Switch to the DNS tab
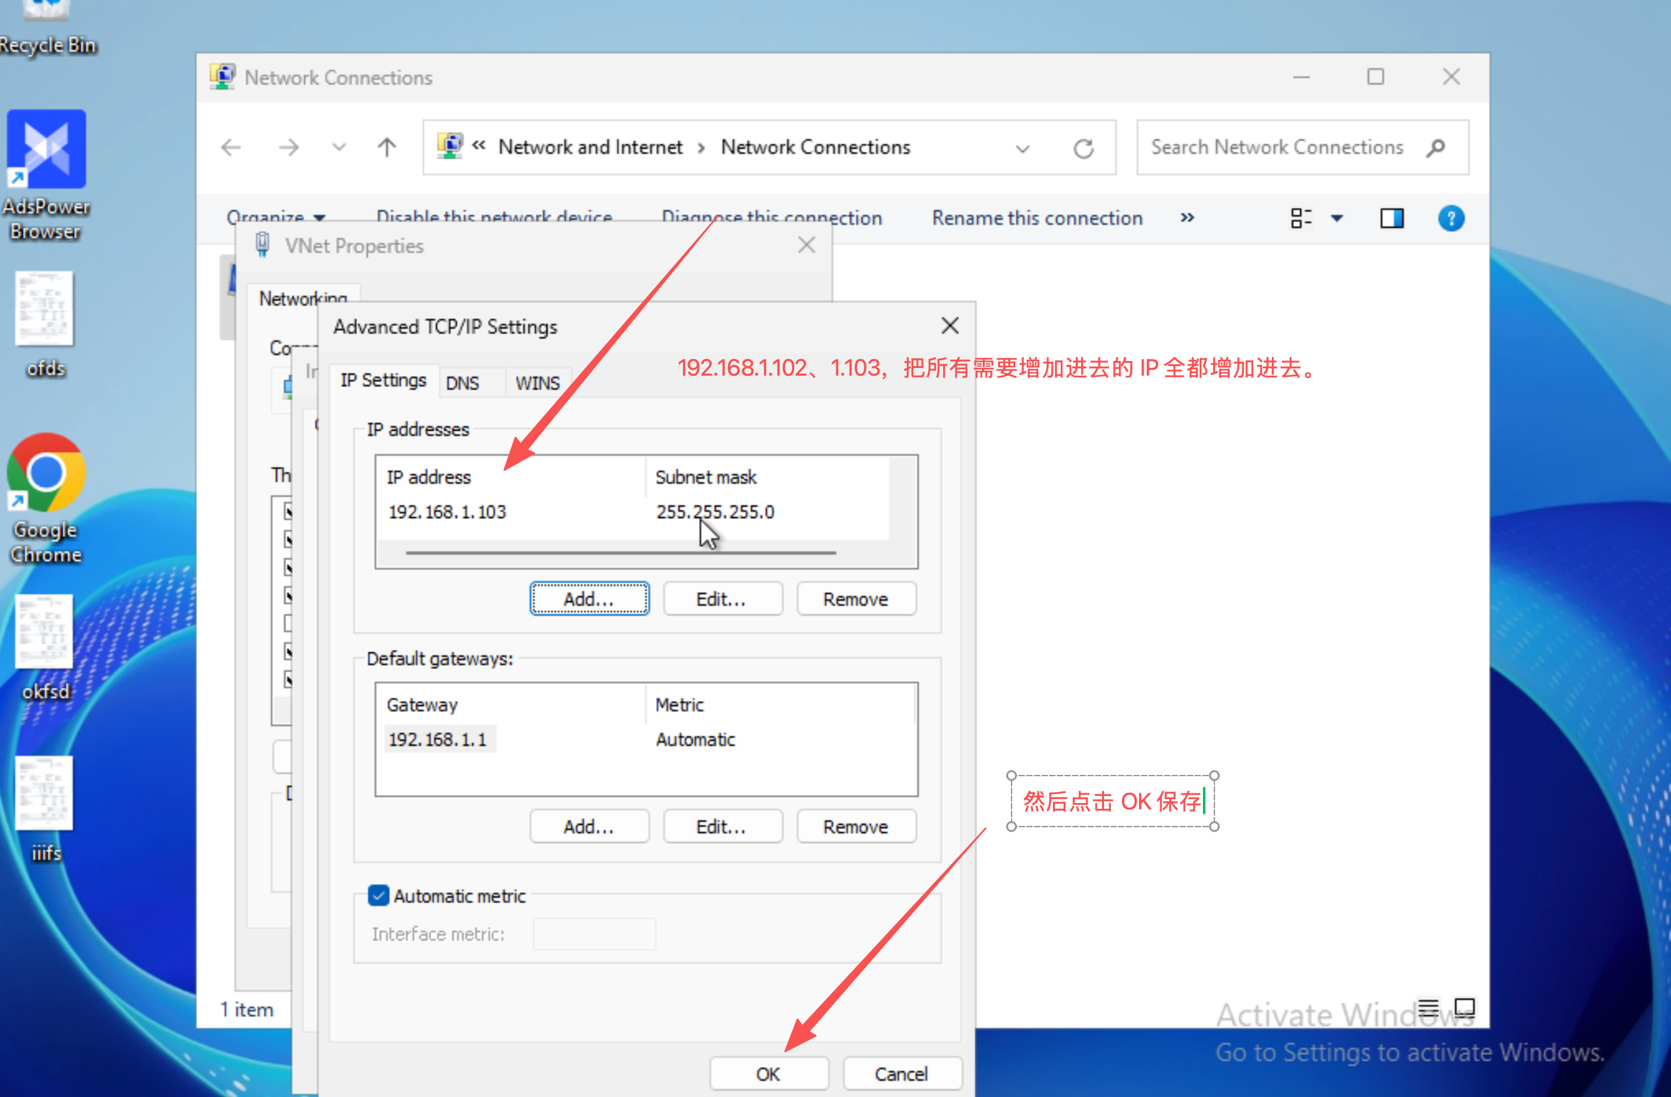 462,383
